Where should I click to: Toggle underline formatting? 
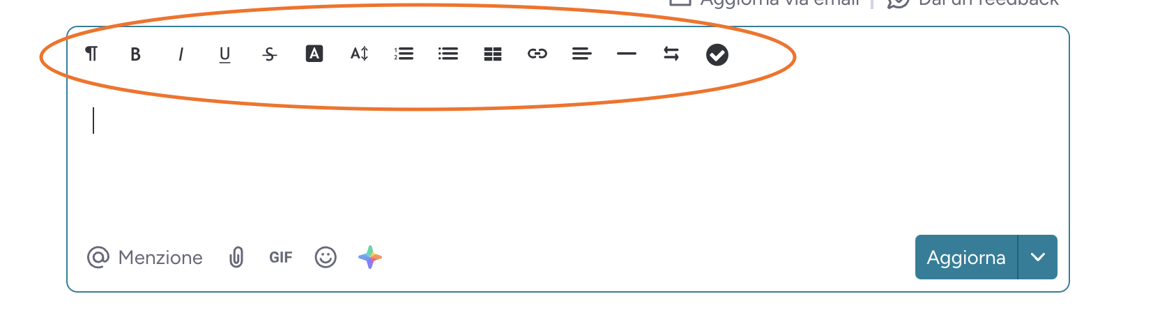click(x=224, y=54)
